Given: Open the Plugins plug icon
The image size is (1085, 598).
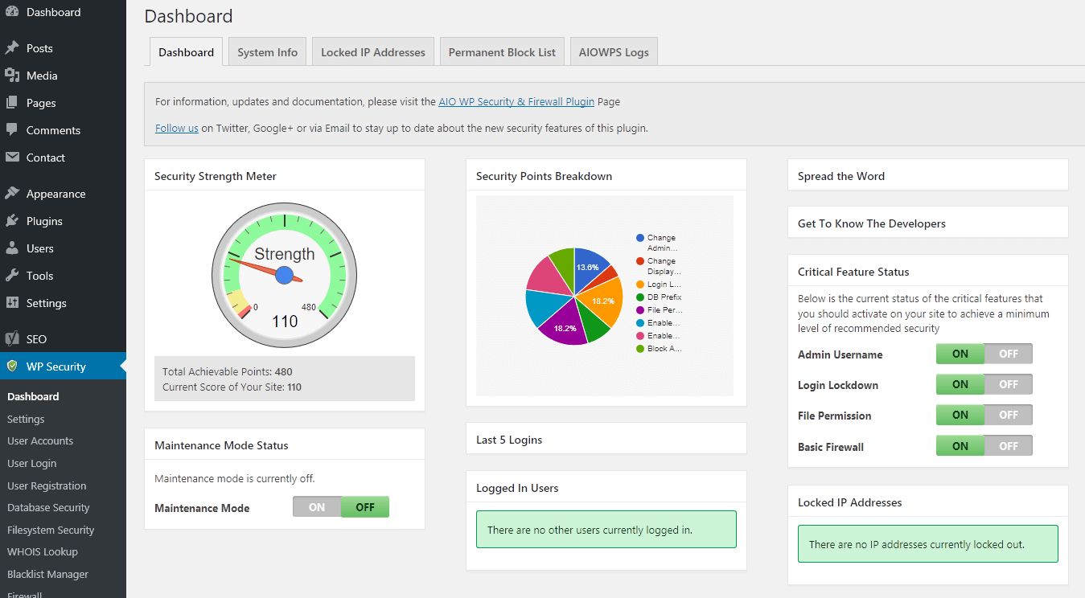Looking at the screenshot, I should (14, 220).
